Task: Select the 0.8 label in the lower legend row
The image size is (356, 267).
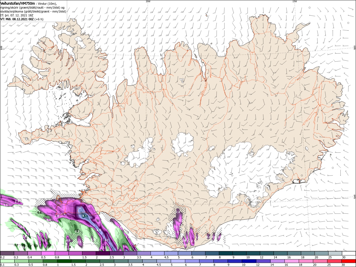Action: pyautogui.click(x=45, y=265)
